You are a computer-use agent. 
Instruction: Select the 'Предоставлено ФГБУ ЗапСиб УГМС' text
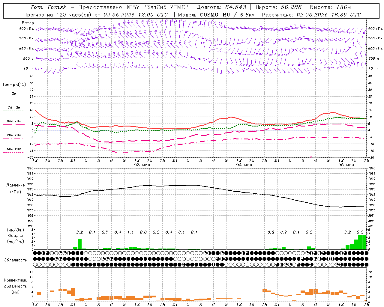[133, 7]
